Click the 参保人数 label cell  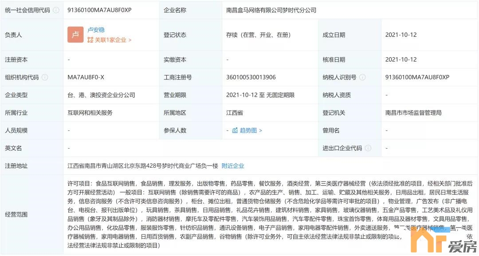coord(191,130)
